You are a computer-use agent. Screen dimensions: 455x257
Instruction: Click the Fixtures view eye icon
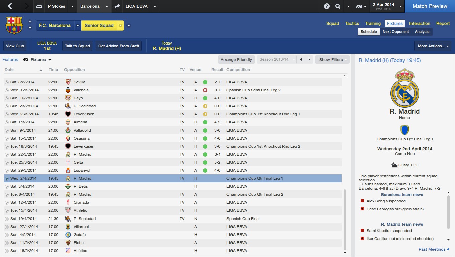[x=26, y=60]
